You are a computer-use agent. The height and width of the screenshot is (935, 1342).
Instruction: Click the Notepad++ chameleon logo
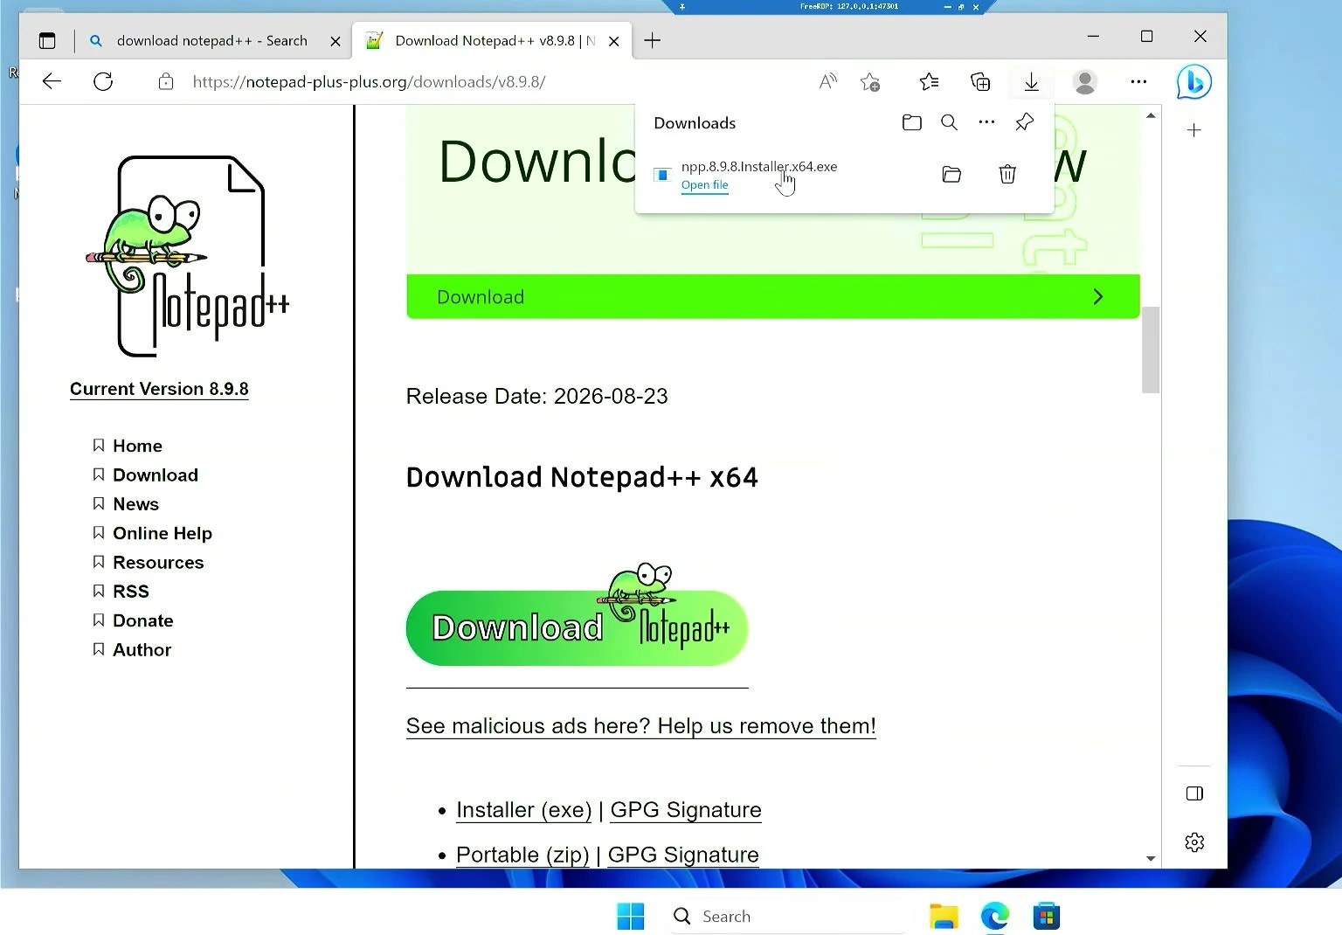click(188, 256)
